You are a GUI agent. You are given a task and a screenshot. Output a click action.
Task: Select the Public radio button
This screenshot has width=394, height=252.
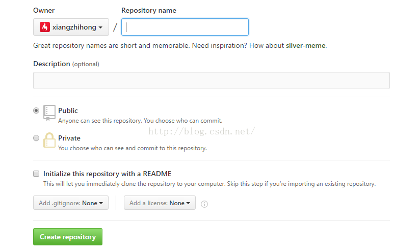[36, 110]
